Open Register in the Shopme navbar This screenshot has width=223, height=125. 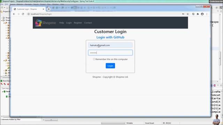tap(78, 23)
